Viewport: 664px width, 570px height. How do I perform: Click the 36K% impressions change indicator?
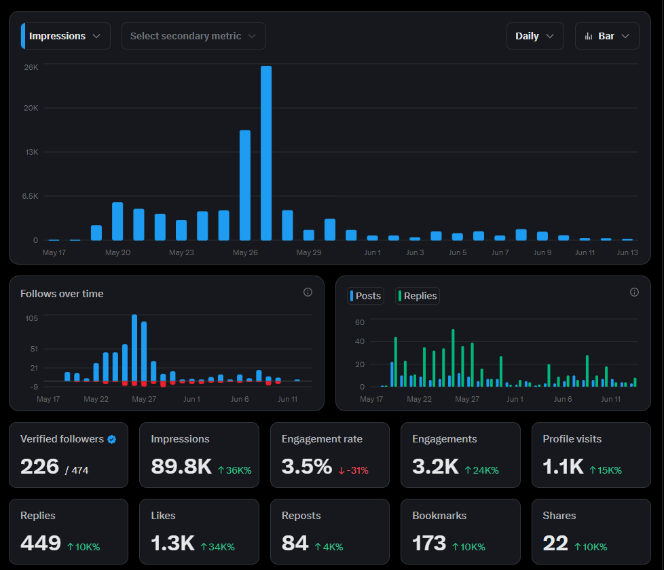pos(235,470)
